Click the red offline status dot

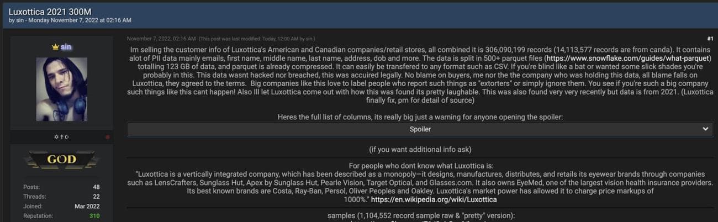[x=107, y=137]
